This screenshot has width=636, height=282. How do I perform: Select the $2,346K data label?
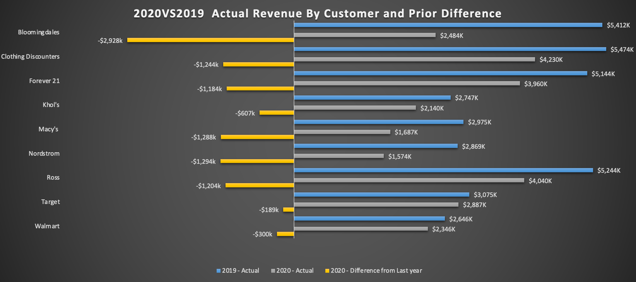pos(444,229)
